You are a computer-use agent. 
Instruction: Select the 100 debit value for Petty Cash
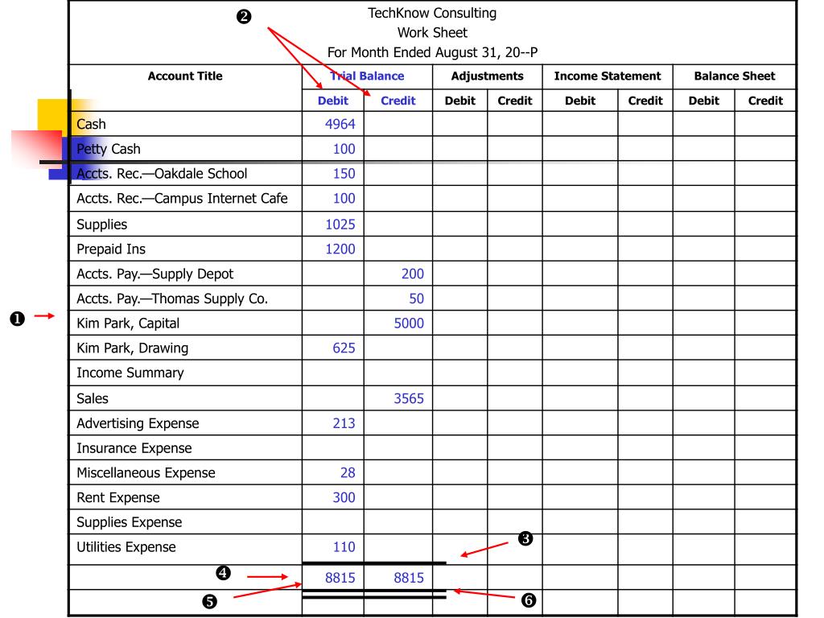point(344,149)
